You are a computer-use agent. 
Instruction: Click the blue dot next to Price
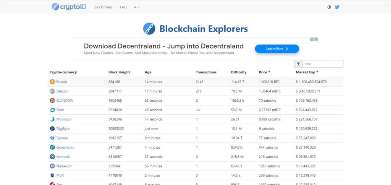click(x=269, y=71)
